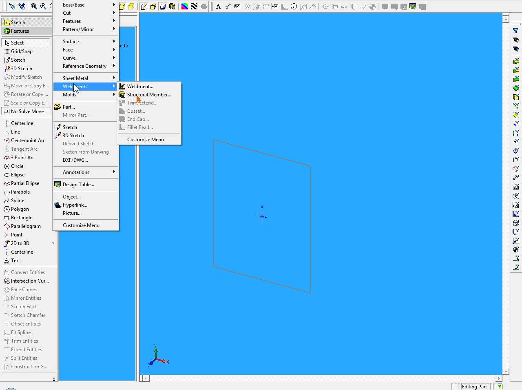522x390 pixels.
Task: Pick the Rectangle sketch tool
Action: pos(21,218)
